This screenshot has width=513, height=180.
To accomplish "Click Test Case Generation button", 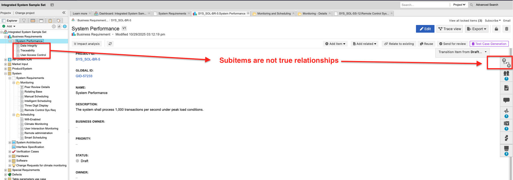I will 489,44.
